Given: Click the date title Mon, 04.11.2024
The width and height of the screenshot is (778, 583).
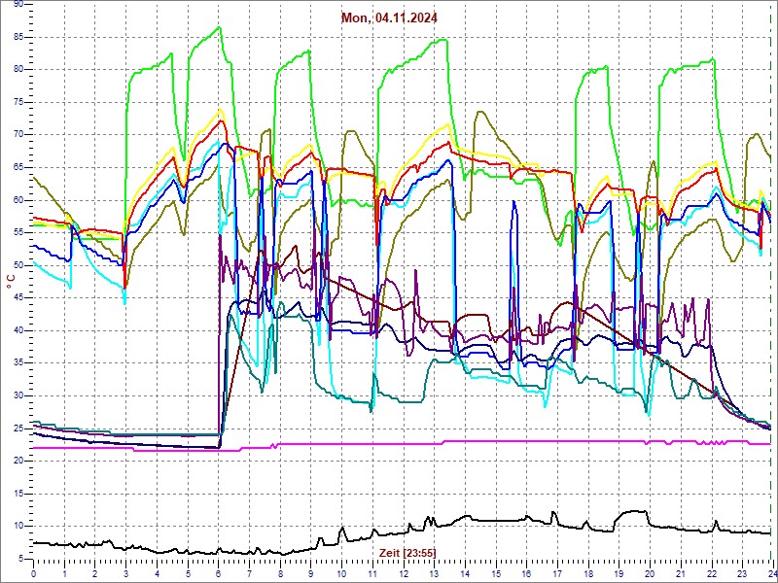Looking at the screenshot, I should tap(389, 18).
